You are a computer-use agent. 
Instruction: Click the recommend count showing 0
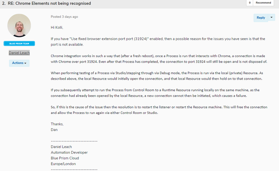249,3
